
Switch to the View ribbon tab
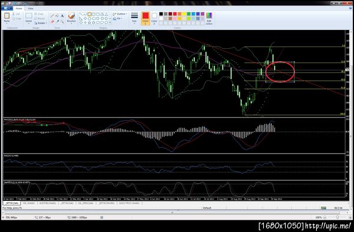pos(31,8)
